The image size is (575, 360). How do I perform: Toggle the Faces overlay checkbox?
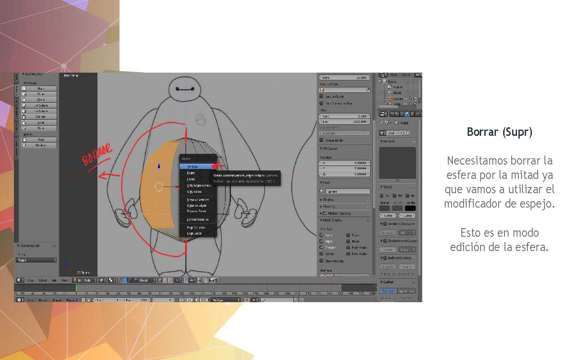coord(322,235)
